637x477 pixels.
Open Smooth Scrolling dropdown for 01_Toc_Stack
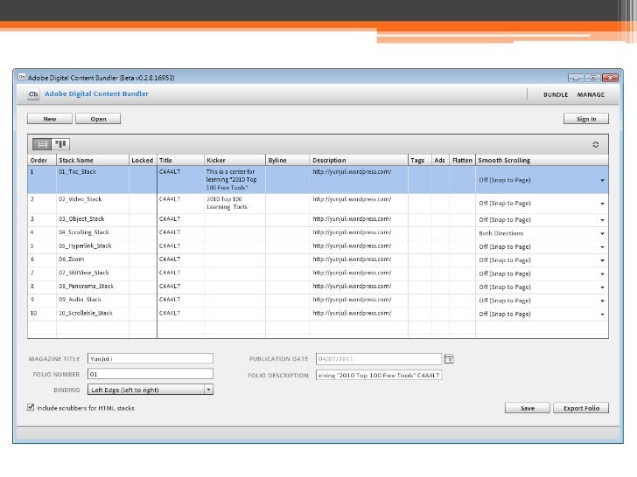603,180
